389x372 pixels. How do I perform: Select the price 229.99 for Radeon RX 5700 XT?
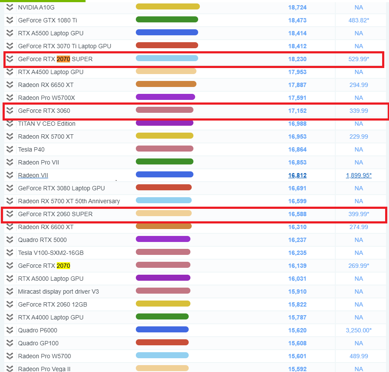click(359, 136)
